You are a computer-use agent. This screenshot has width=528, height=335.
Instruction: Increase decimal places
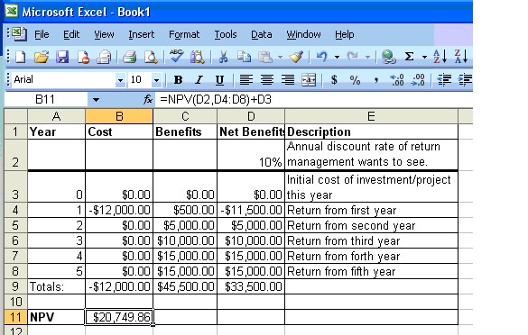point(397,80)
